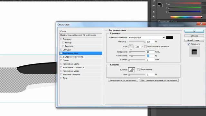Adjust the Непрозр. opacity slider

137,42
